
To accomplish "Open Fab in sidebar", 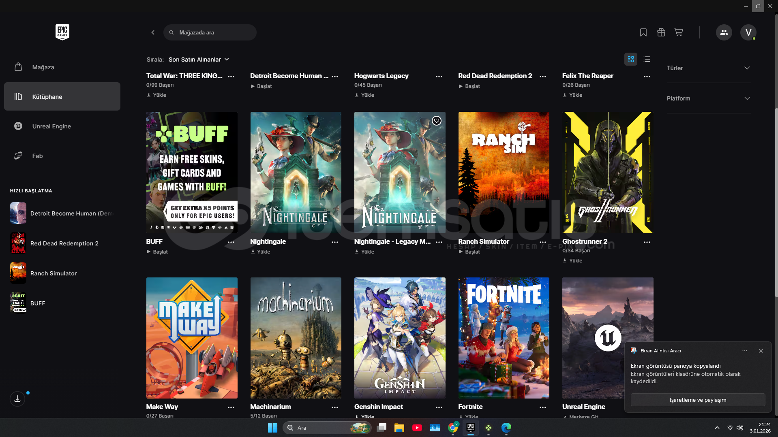I will (x=62, y=156).
